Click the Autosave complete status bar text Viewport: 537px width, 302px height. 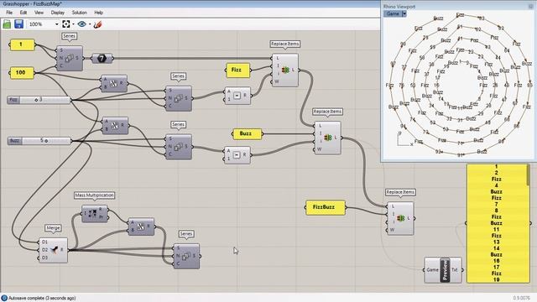pos(42,299)
